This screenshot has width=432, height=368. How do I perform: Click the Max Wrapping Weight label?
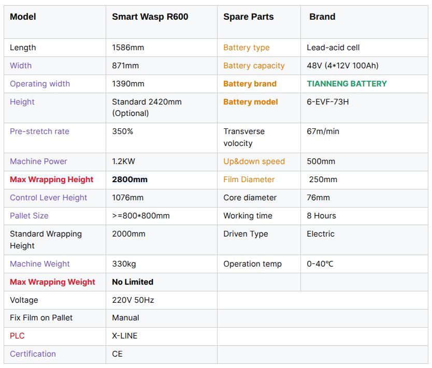[52, 282]
